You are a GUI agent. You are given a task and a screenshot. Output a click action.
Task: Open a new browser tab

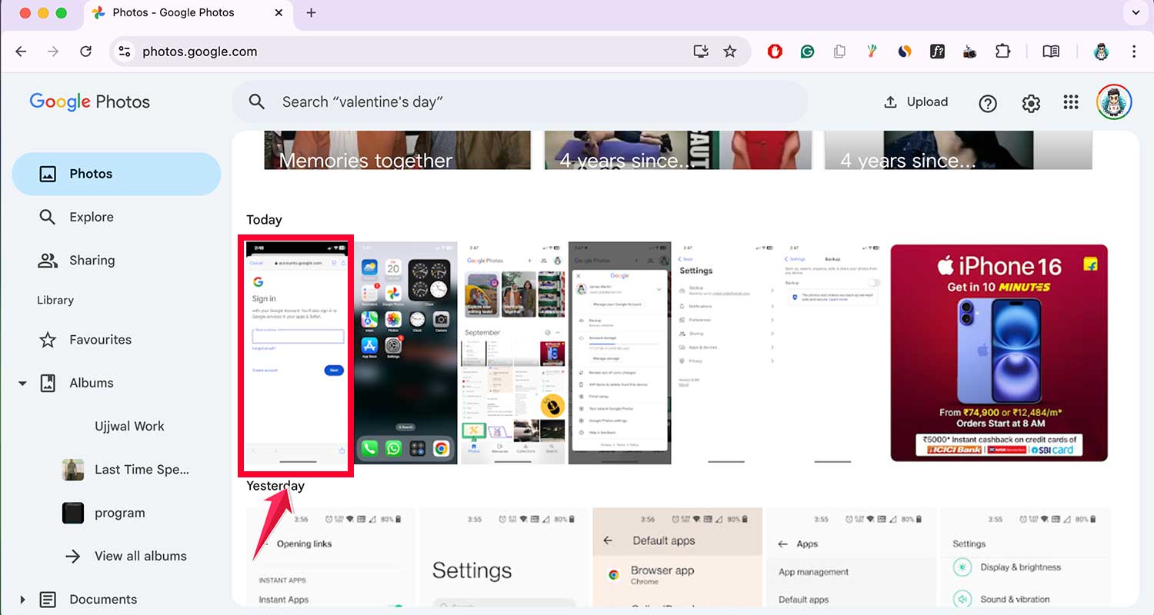tap(311, 12)
